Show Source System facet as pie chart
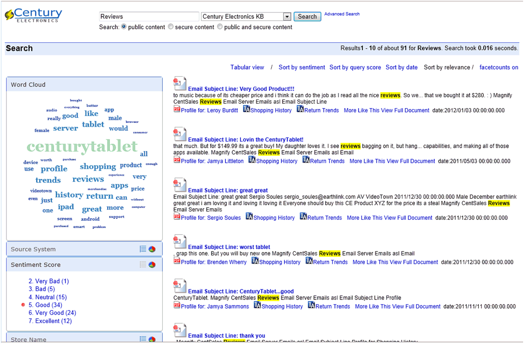524x344 pixels. (152, 249)
